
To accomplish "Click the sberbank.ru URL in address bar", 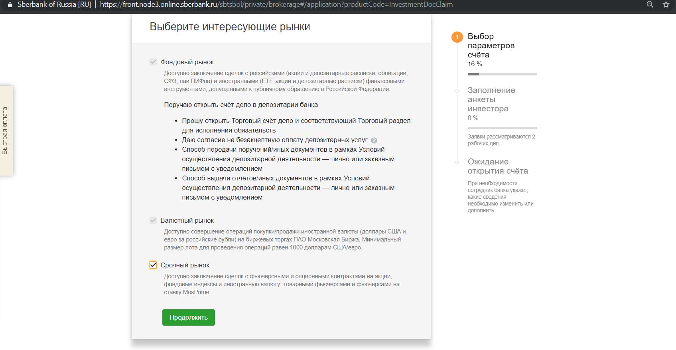I will (x=276, y=5).
